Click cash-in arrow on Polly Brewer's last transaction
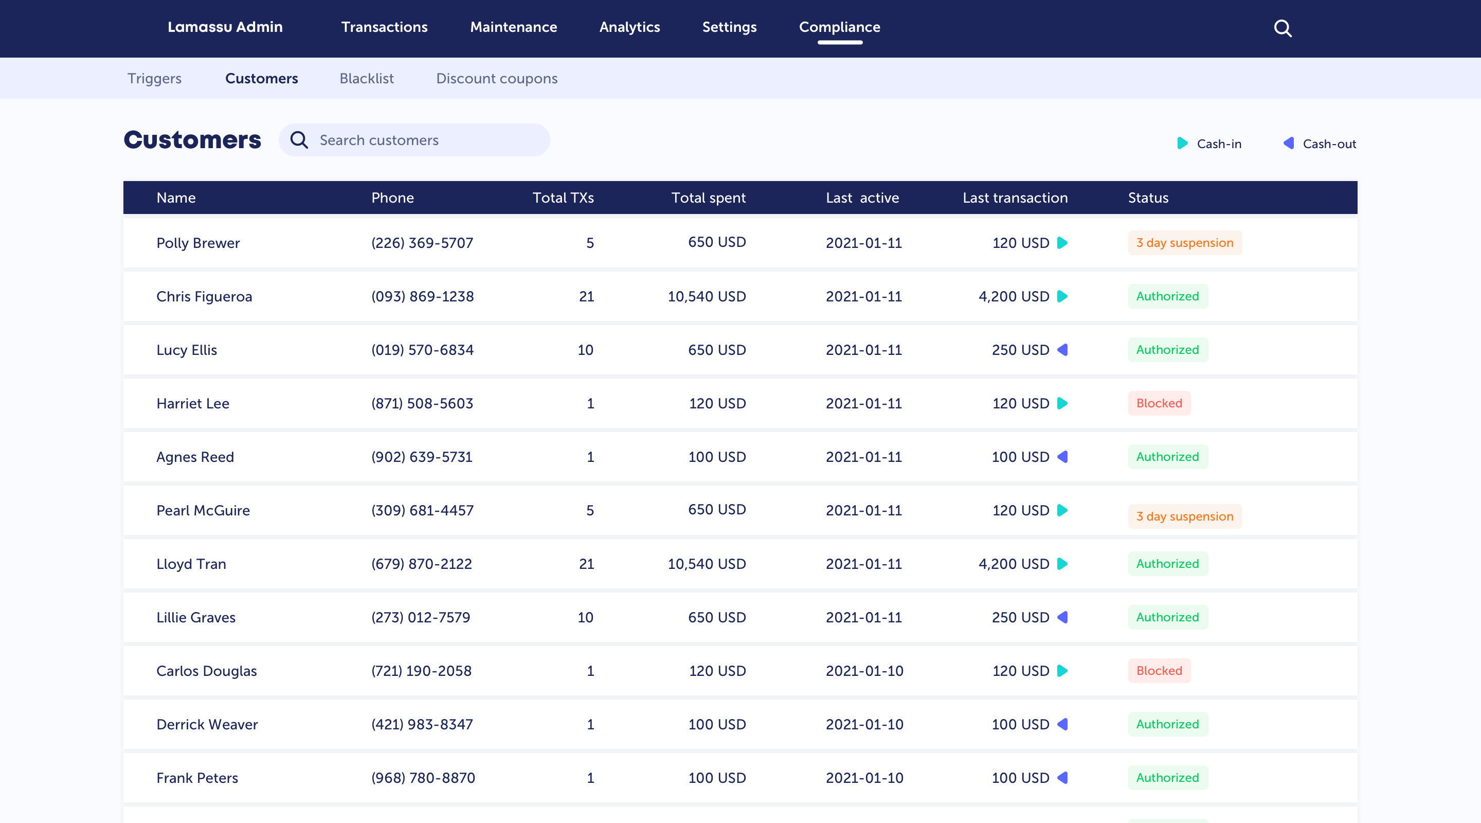The image size is (1481, 823). 1062,243
